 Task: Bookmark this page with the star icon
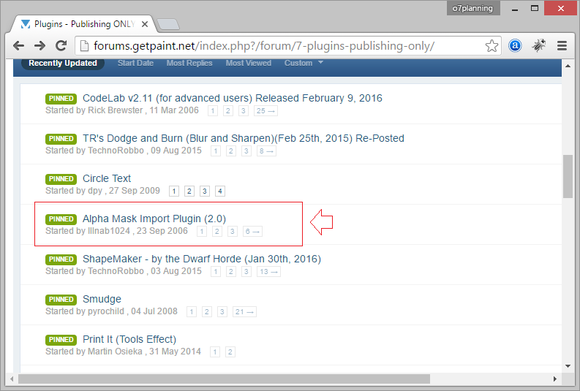(x=492, y=46)
